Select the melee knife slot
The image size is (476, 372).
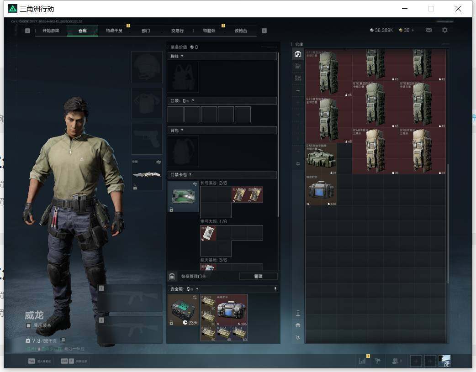(x=147, y=174)
